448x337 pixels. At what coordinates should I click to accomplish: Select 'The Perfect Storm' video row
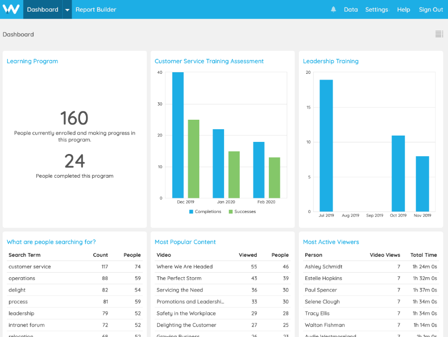coord(222,278)
